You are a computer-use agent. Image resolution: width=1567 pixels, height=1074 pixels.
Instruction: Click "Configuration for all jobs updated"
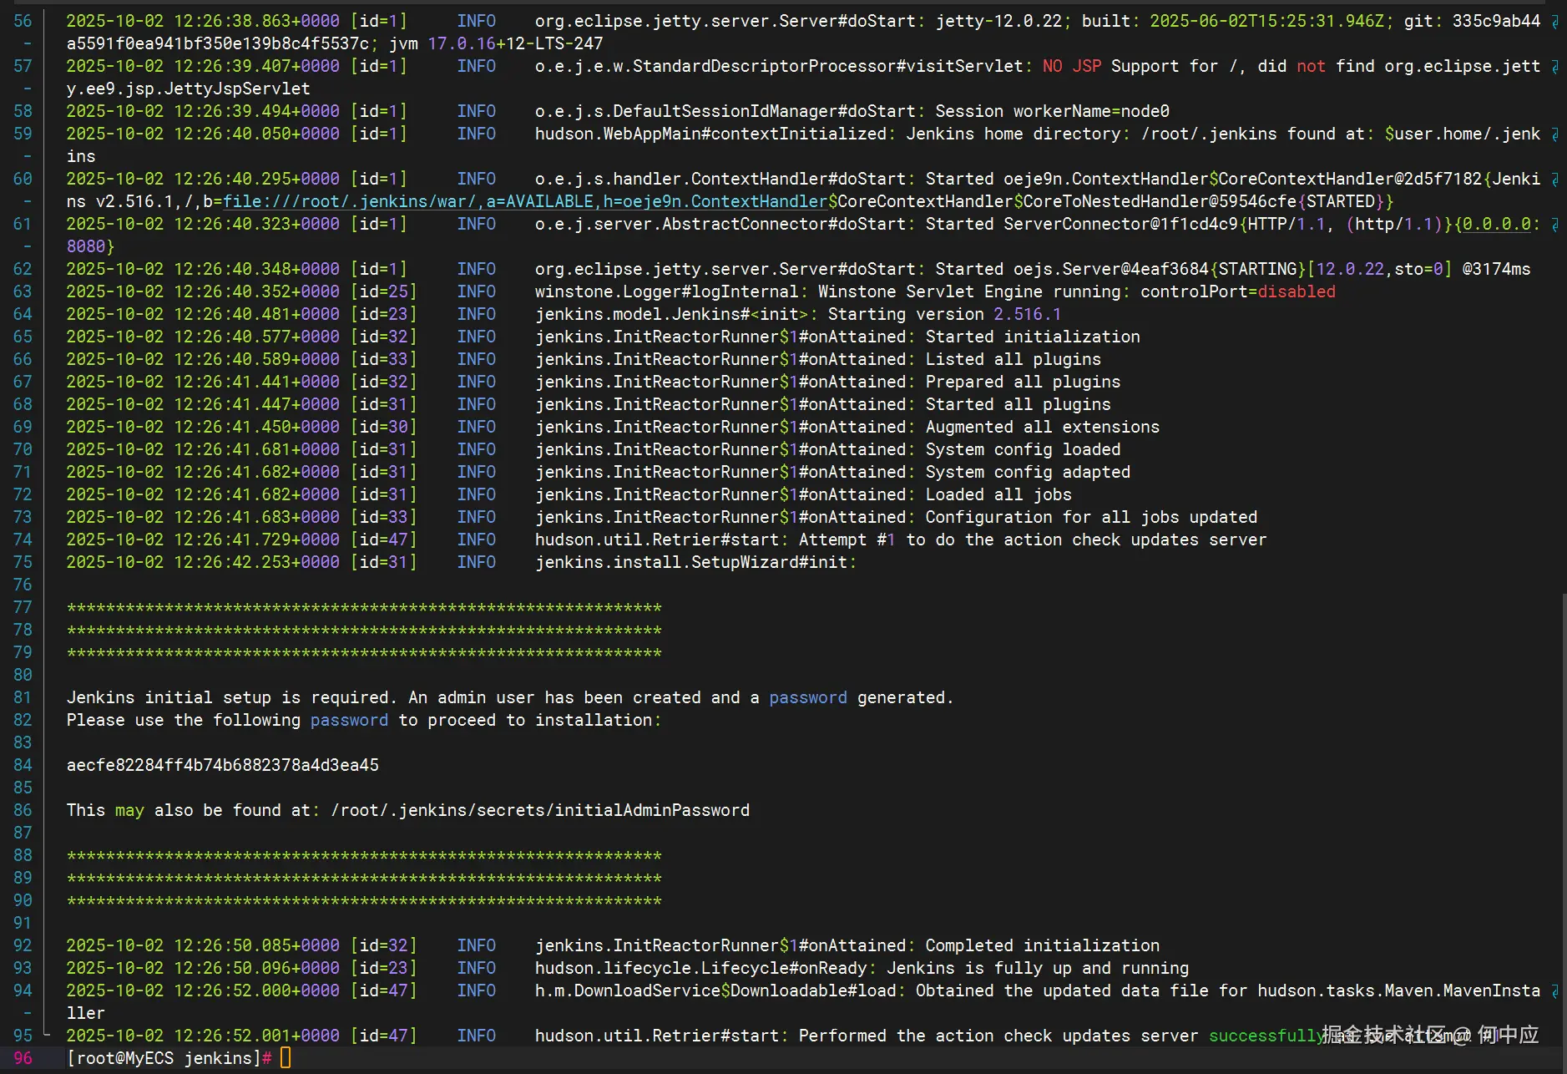point(1092,517)
